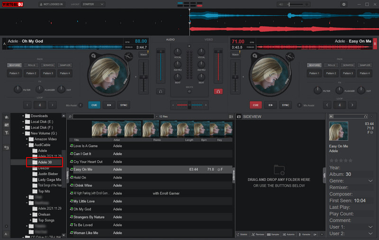Click the crossfader handle
379x240 pixels.
pyautogui.click(x=189, y=105)
